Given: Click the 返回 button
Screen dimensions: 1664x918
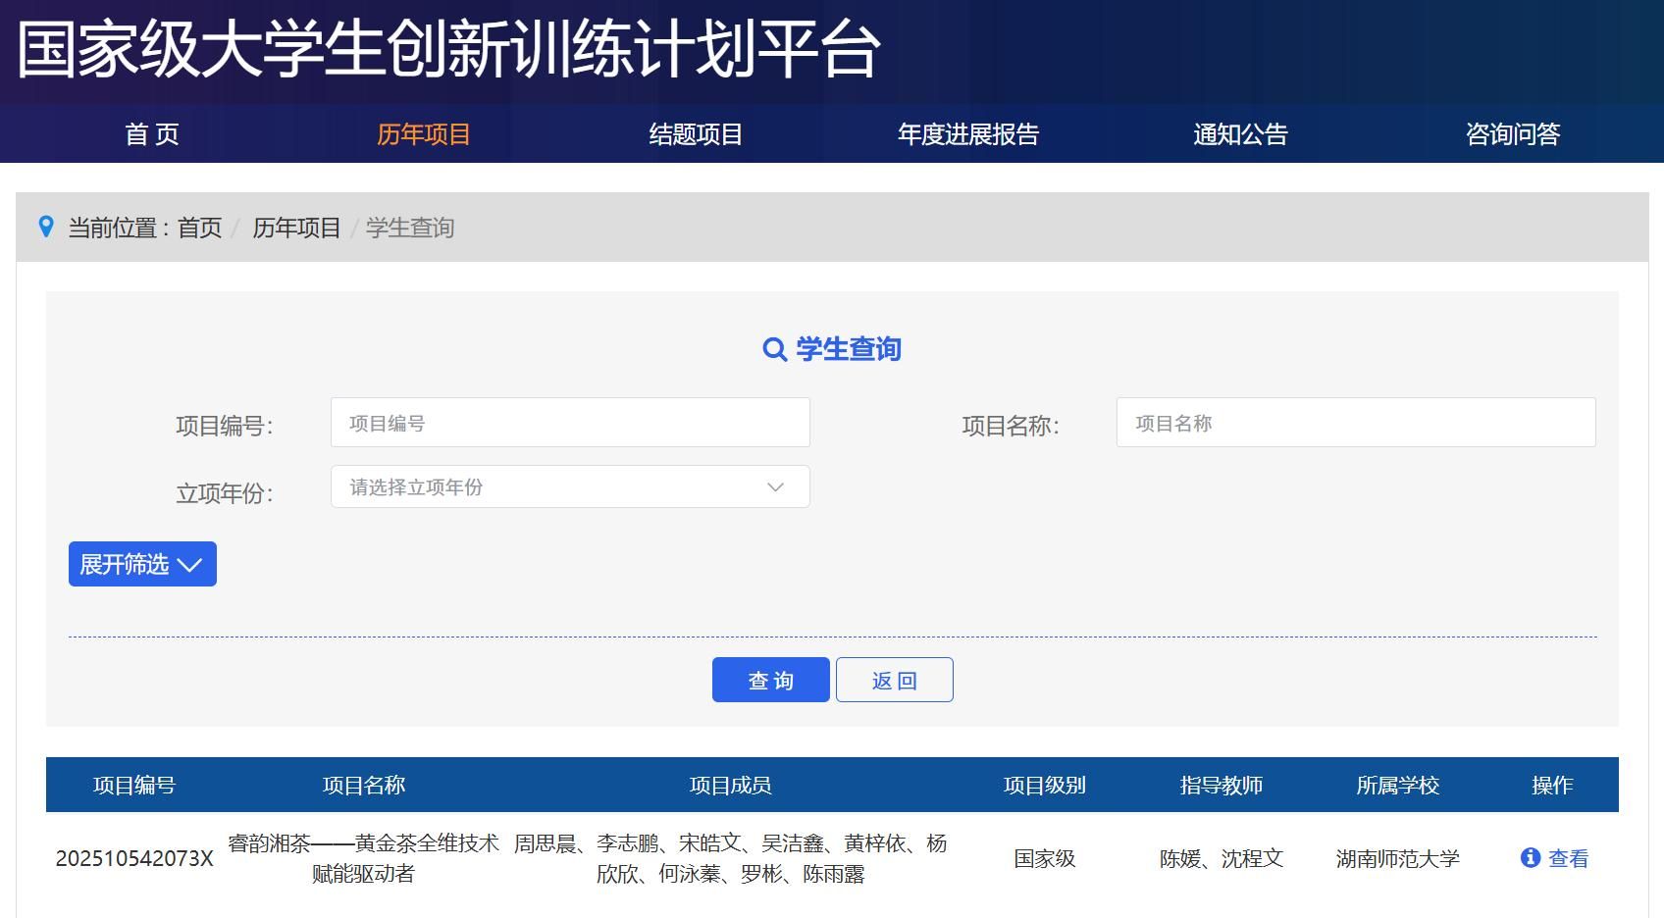Looking at the screenshot, I should pos(894,680).
